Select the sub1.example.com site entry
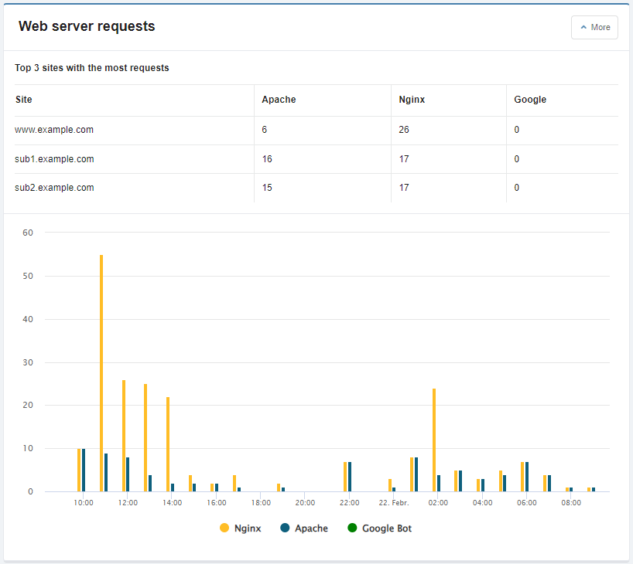Screen dimensions: 633x564 click(54, 159)
